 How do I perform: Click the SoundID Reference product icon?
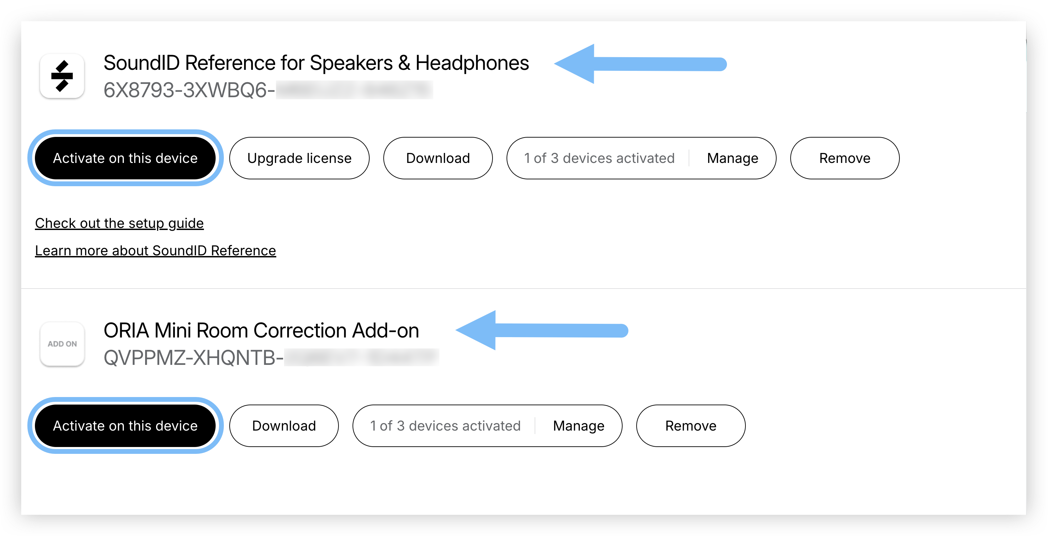point(62,76)
